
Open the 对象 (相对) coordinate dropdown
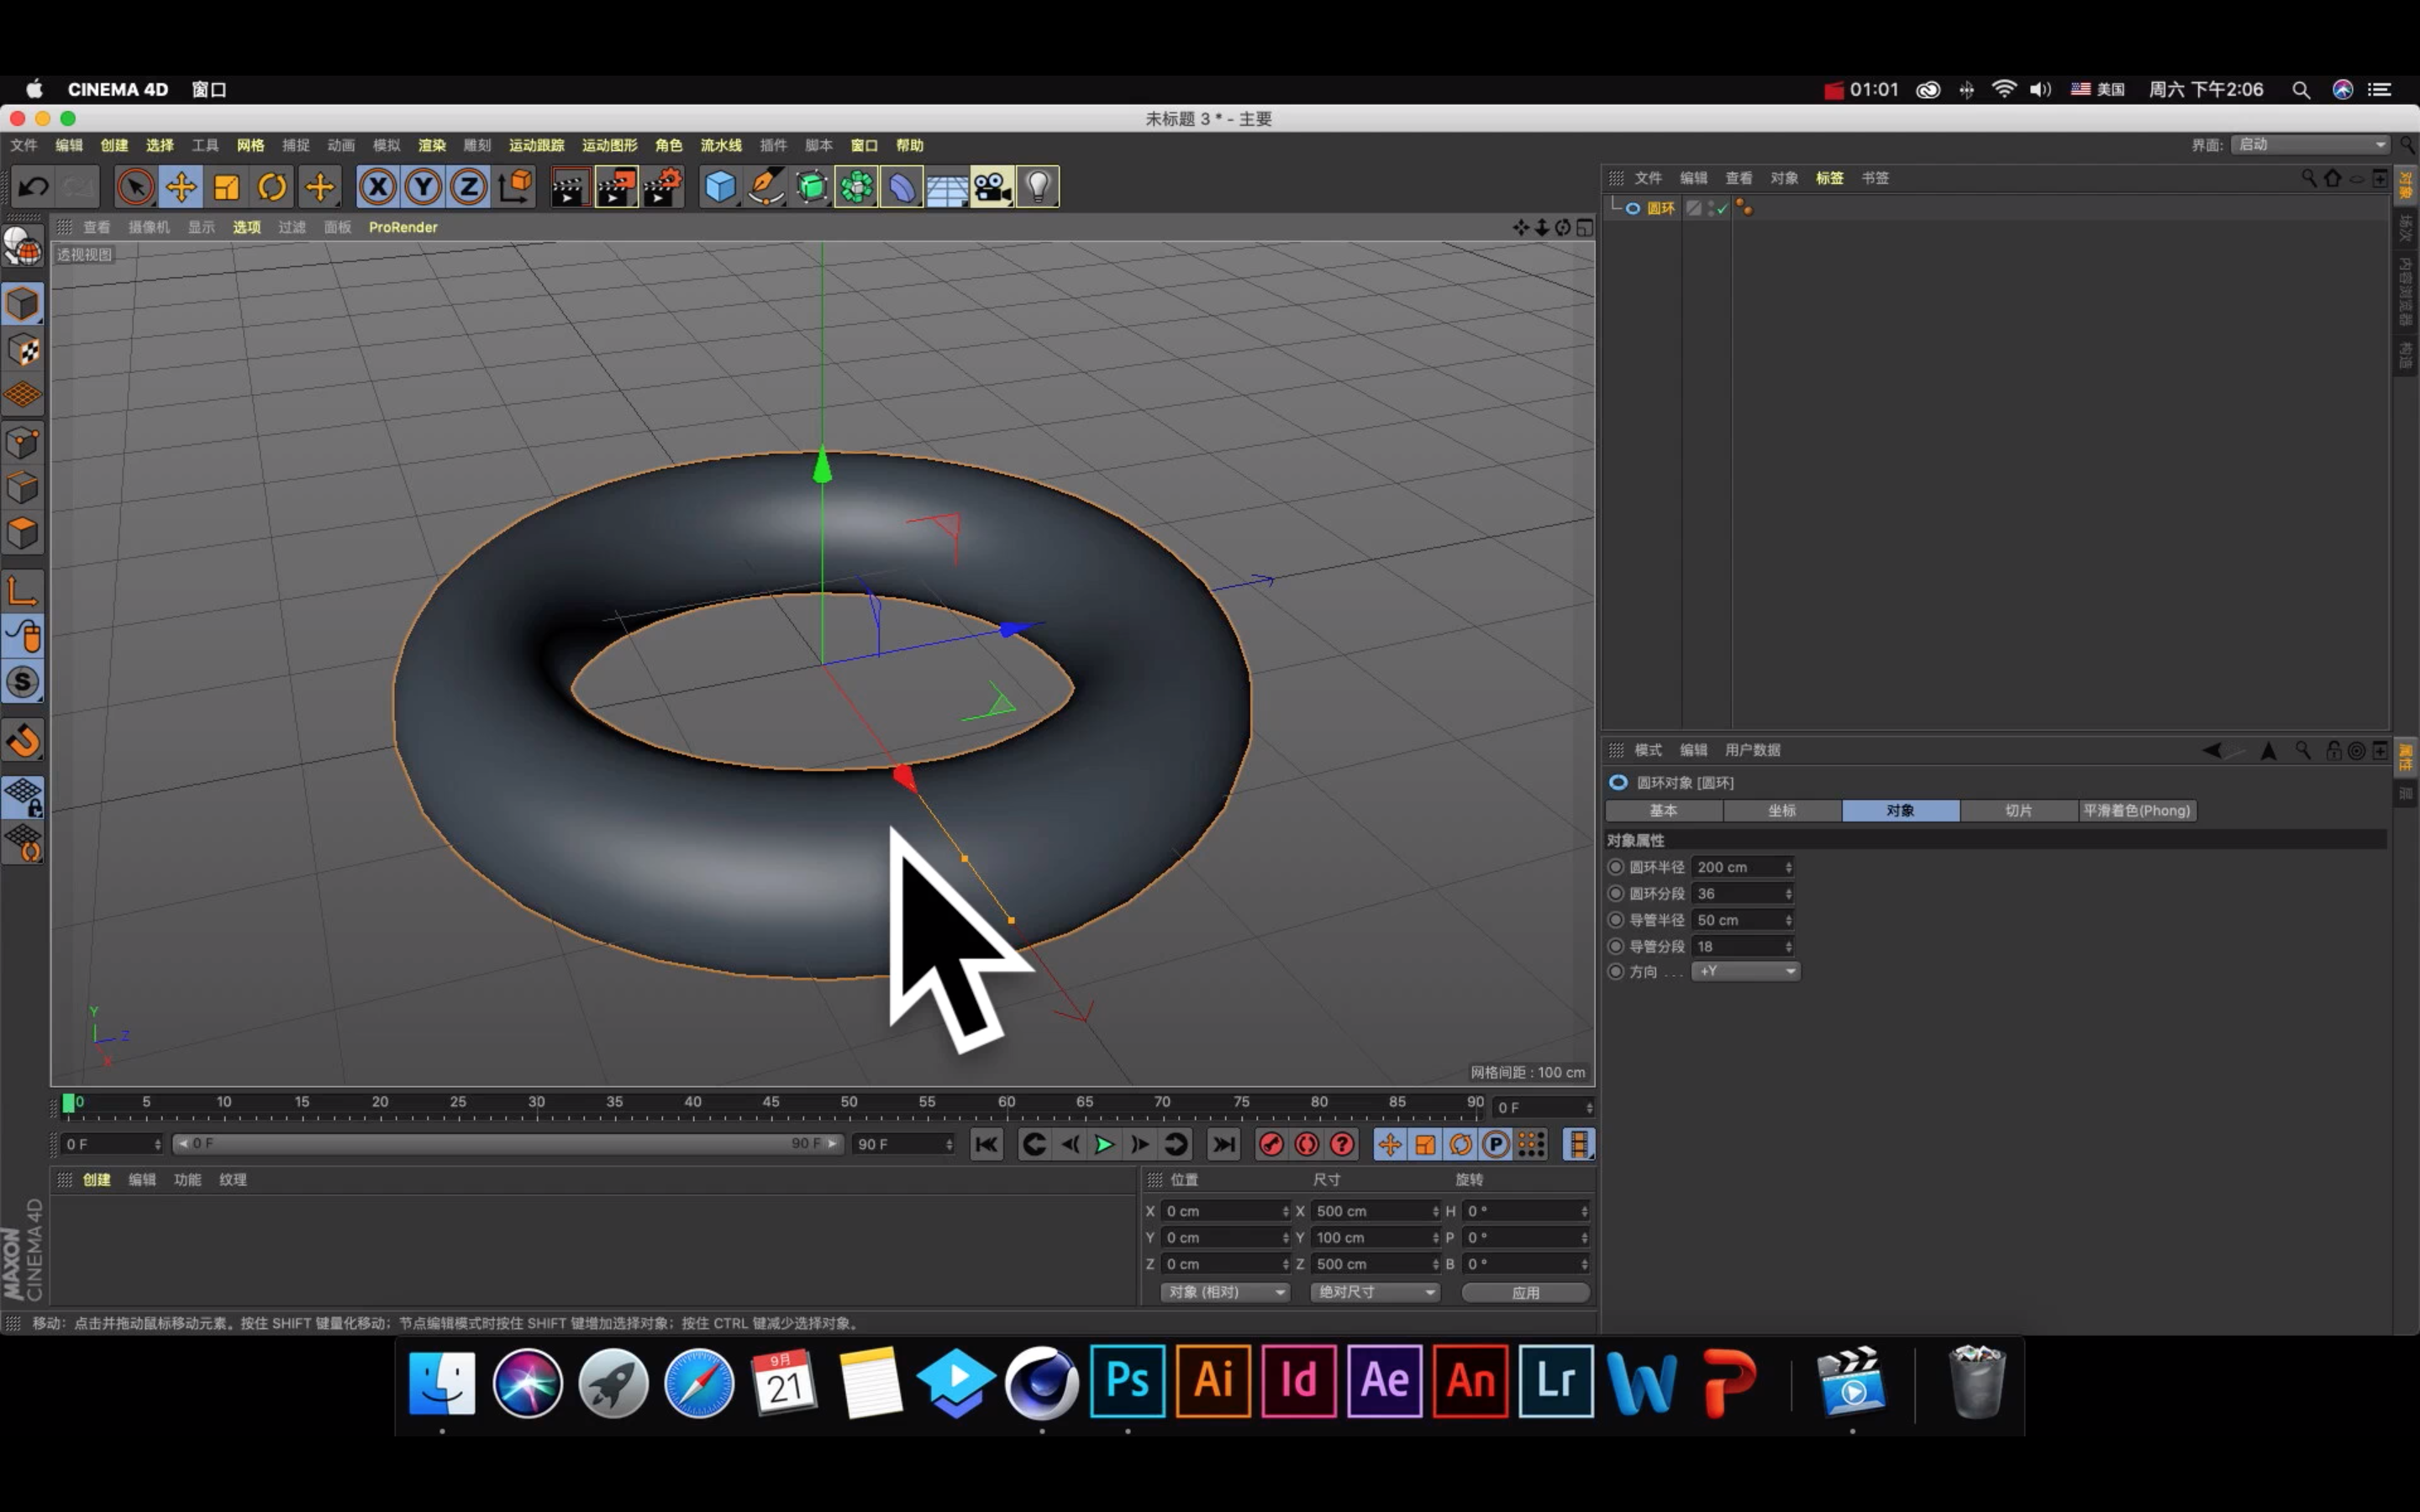(1225, 1292)
